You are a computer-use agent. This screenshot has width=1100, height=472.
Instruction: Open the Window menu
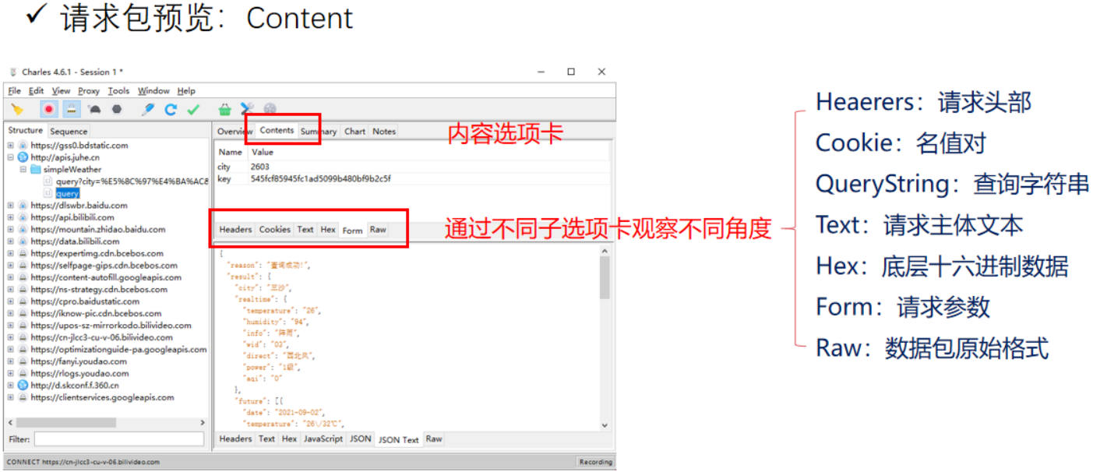tap(153, 91)
